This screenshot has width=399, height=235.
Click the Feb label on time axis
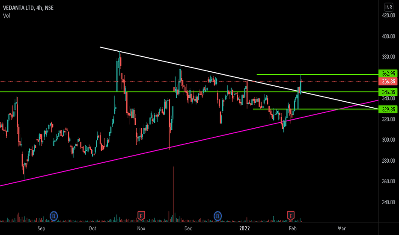click(293, 229)
